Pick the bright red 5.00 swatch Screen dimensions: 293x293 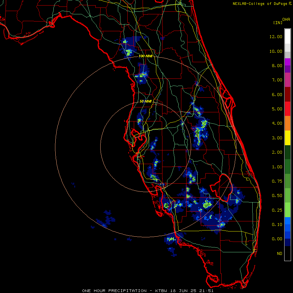pyautogui.click(x=287, y=109)
